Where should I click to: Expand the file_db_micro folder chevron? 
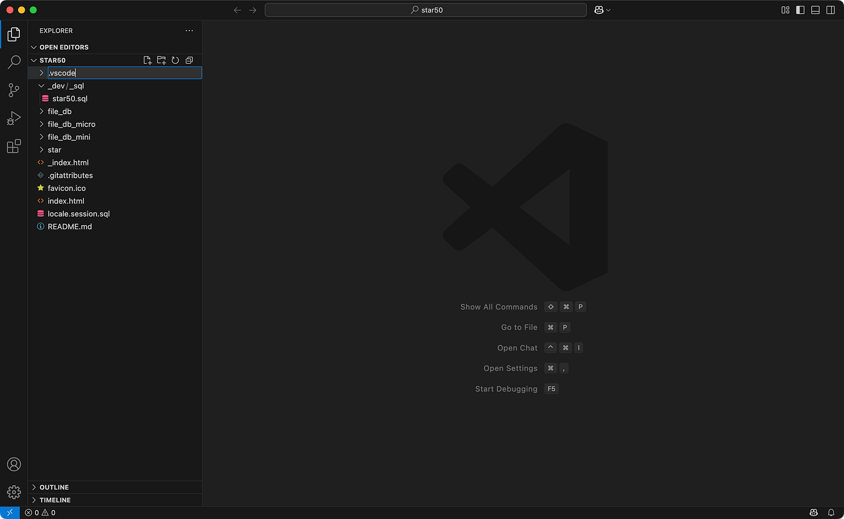point(42,124)
